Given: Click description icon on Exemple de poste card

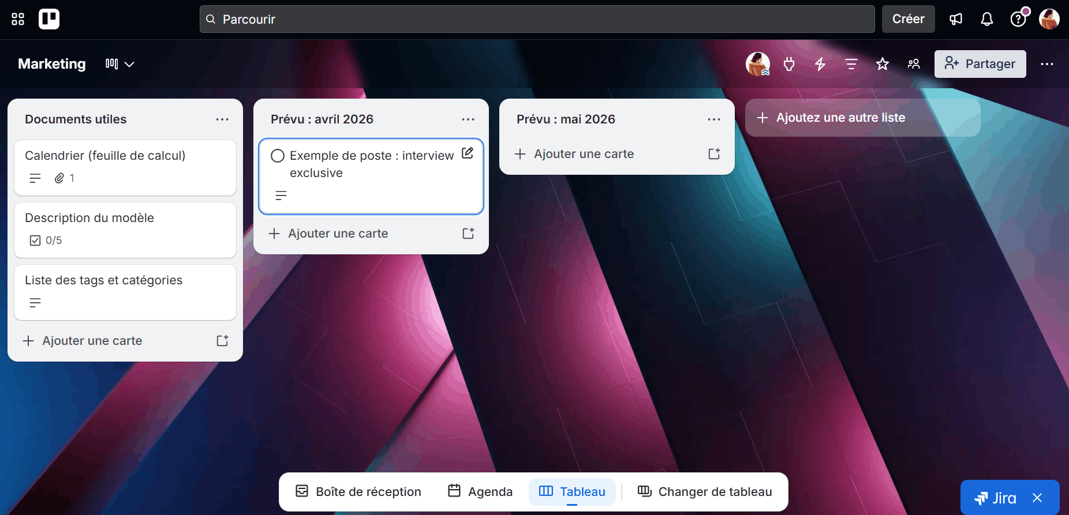Looking at the screenshot, I should (281, 196).
